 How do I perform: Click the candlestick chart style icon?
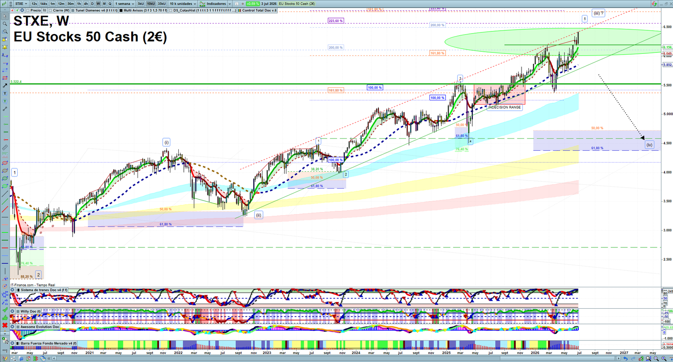[x=4, y=3]
